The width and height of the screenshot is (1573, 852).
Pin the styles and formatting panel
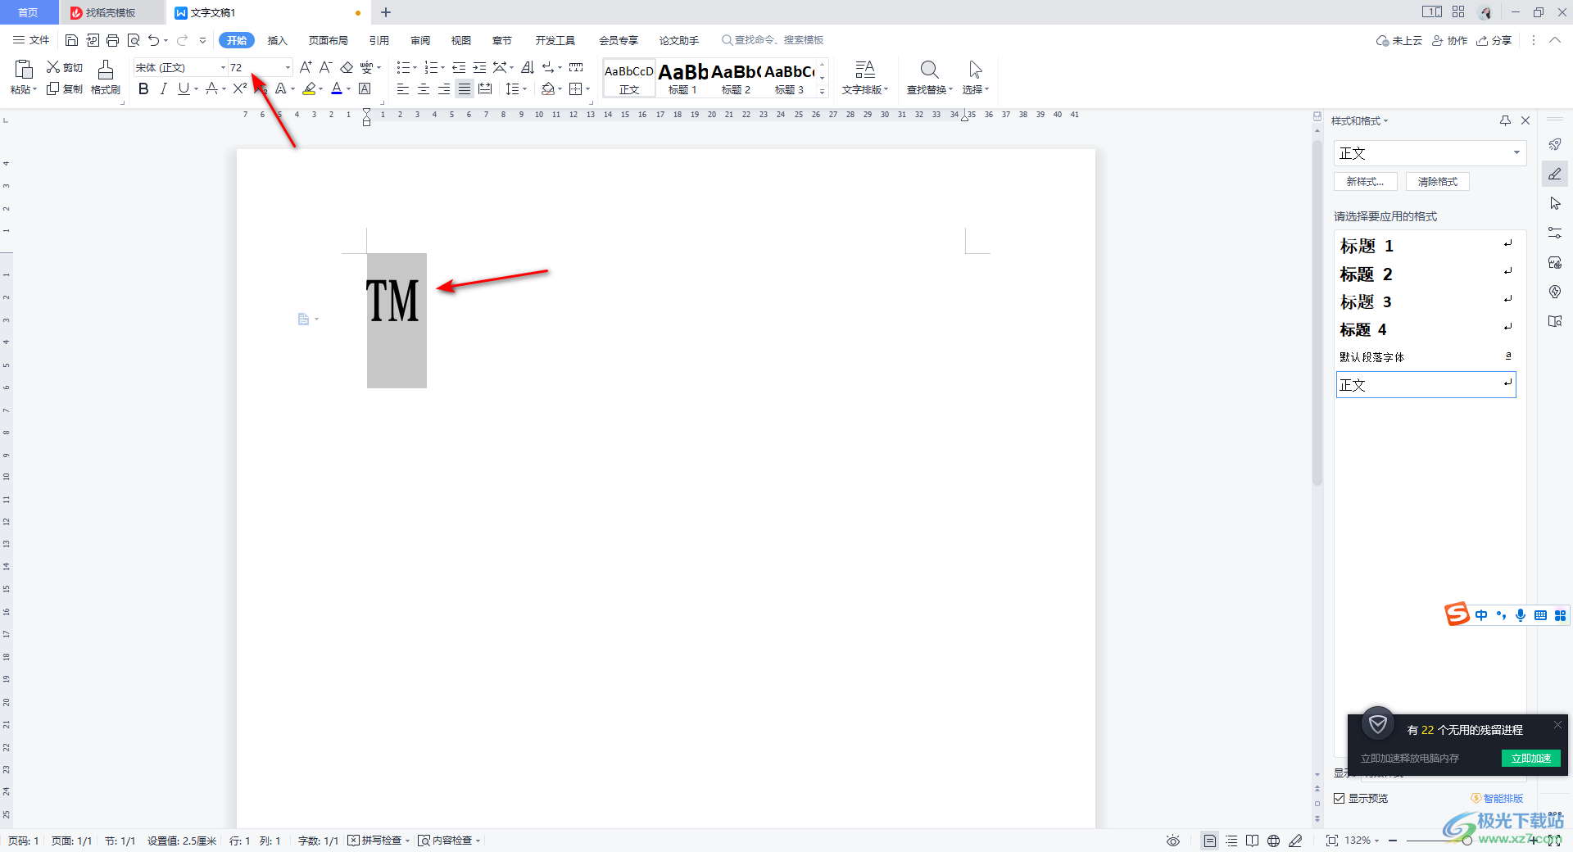pyautogui.click(x=1505, y=120)
